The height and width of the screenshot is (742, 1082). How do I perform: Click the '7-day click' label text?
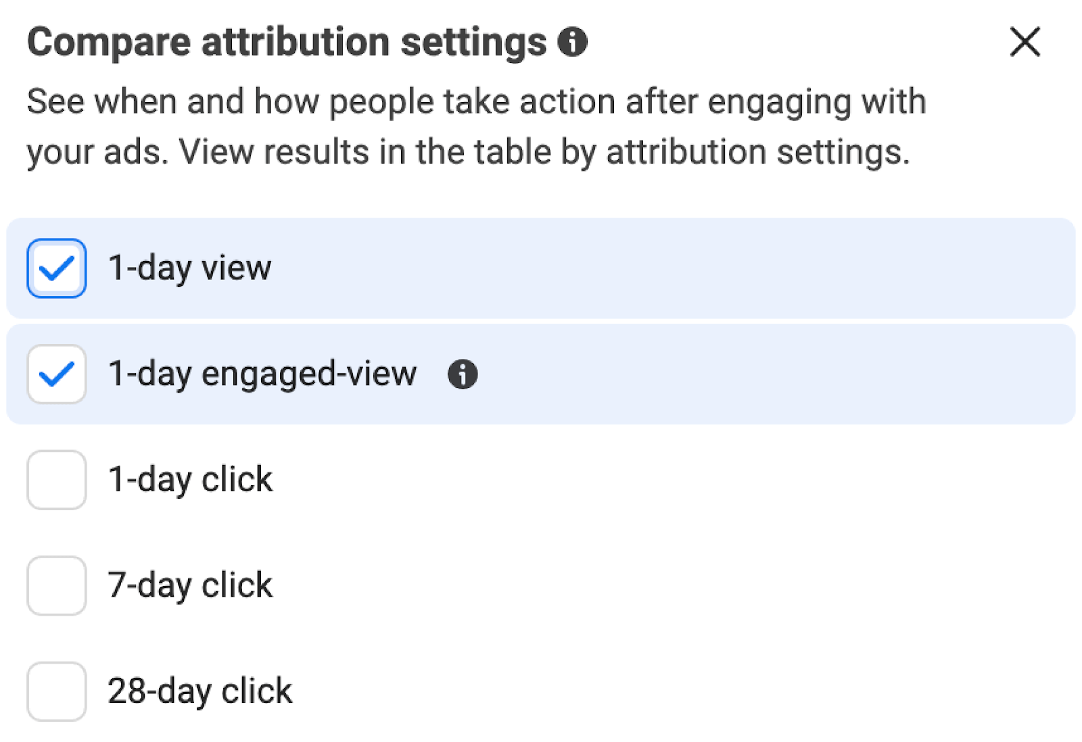[190, 585]
